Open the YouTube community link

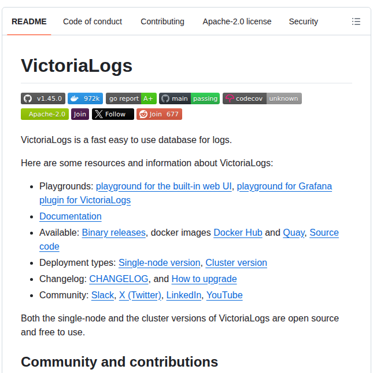click(224, 295)
